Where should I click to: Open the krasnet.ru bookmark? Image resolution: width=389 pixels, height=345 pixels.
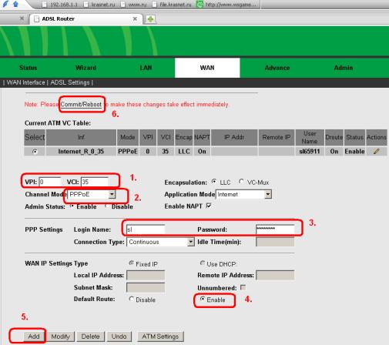click(x=99, y=5)
